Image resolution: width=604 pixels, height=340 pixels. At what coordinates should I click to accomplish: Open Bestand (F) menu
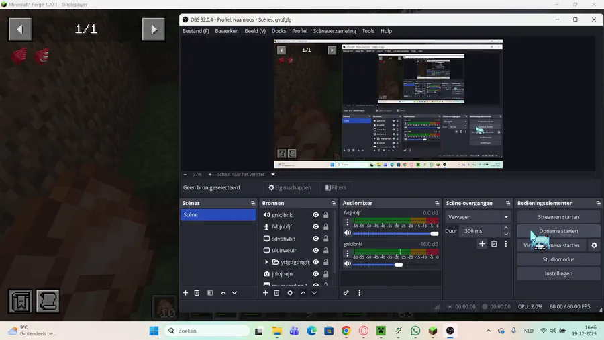coord(196,31)
